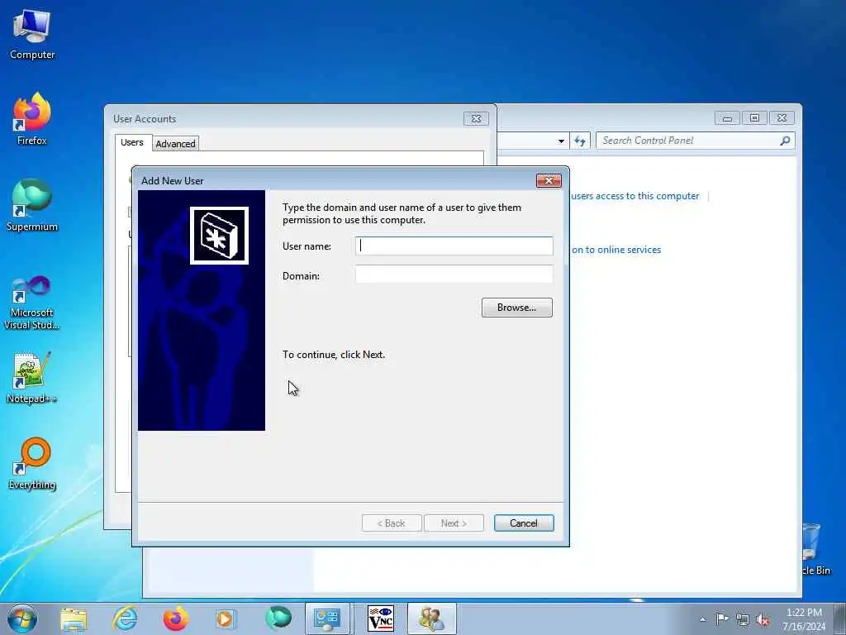Open the network status tray icon
The height and width of the screenshot is (635, 846).
click(743, 619)
